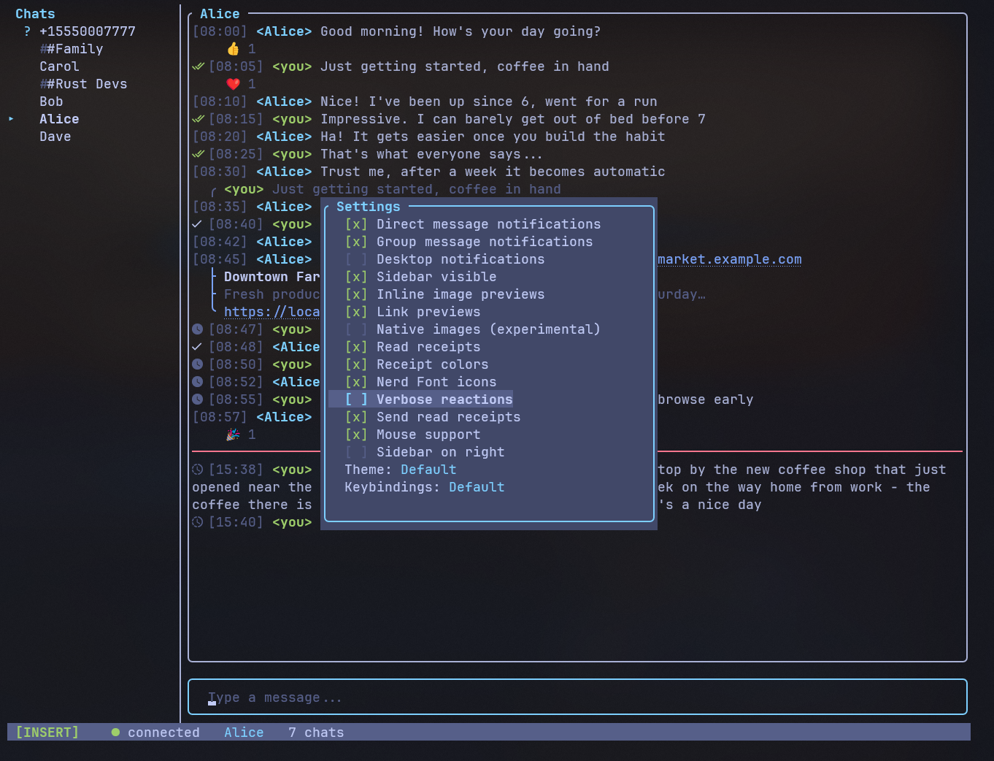Focus the Type a message input

pyautogui.click(x=577, y=697)
